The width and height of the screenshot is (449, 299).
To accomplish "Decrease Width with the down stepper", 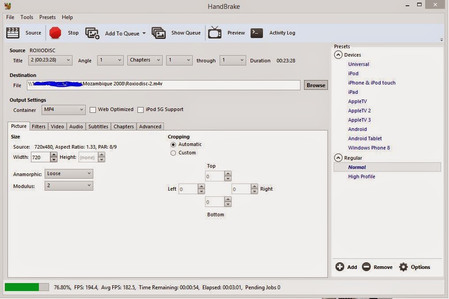I will pyautogui.click(x=53, y=160).
